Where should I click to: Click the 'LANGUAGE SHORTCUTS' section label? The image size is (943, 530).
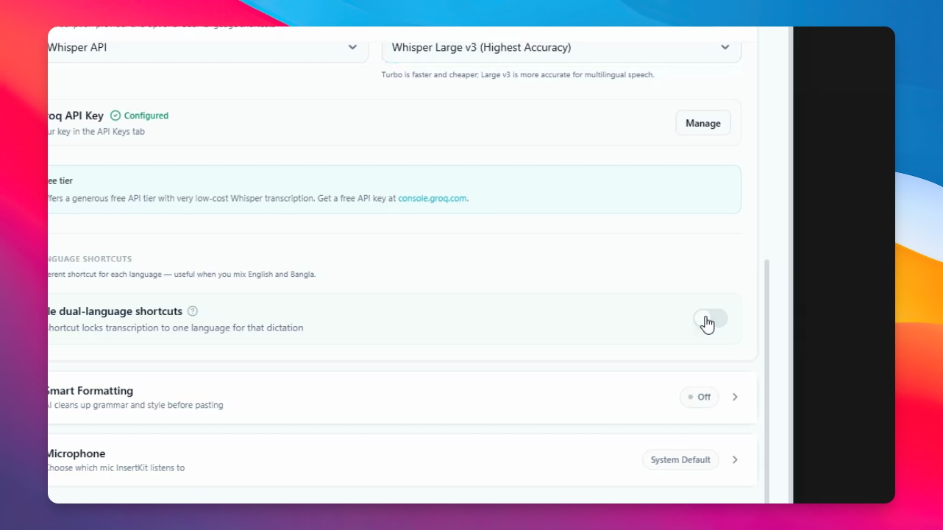(x=90, y=259)
